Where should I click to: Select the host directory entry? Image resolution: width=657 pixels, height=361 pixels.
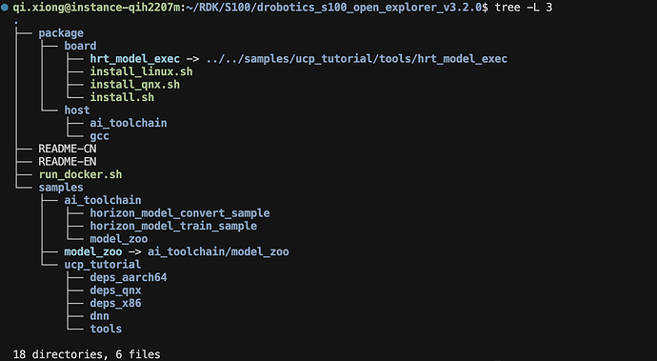(77, 110)
